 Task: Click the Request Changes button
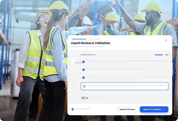coord(127,109)
